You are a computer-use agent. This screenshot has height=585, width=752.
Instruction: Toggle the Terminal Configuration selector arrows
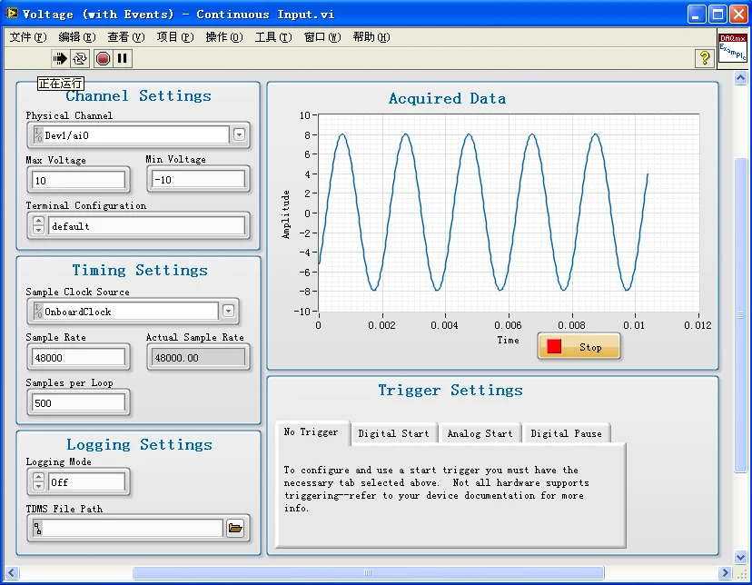click(38, 226)
